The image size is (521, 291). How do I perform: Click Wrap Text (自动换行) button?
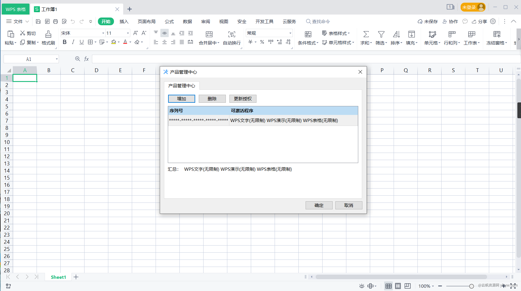point(232,38)
